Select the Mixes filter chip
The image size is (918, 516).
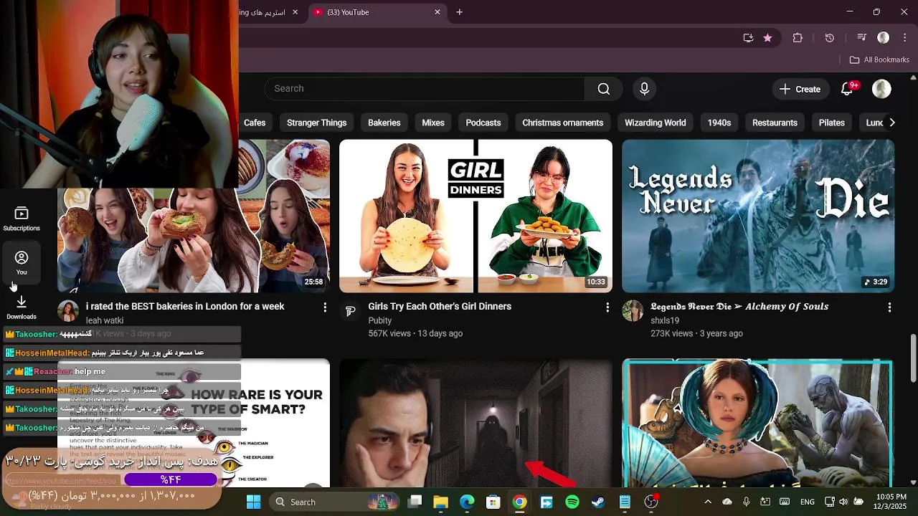click(433, 123)
